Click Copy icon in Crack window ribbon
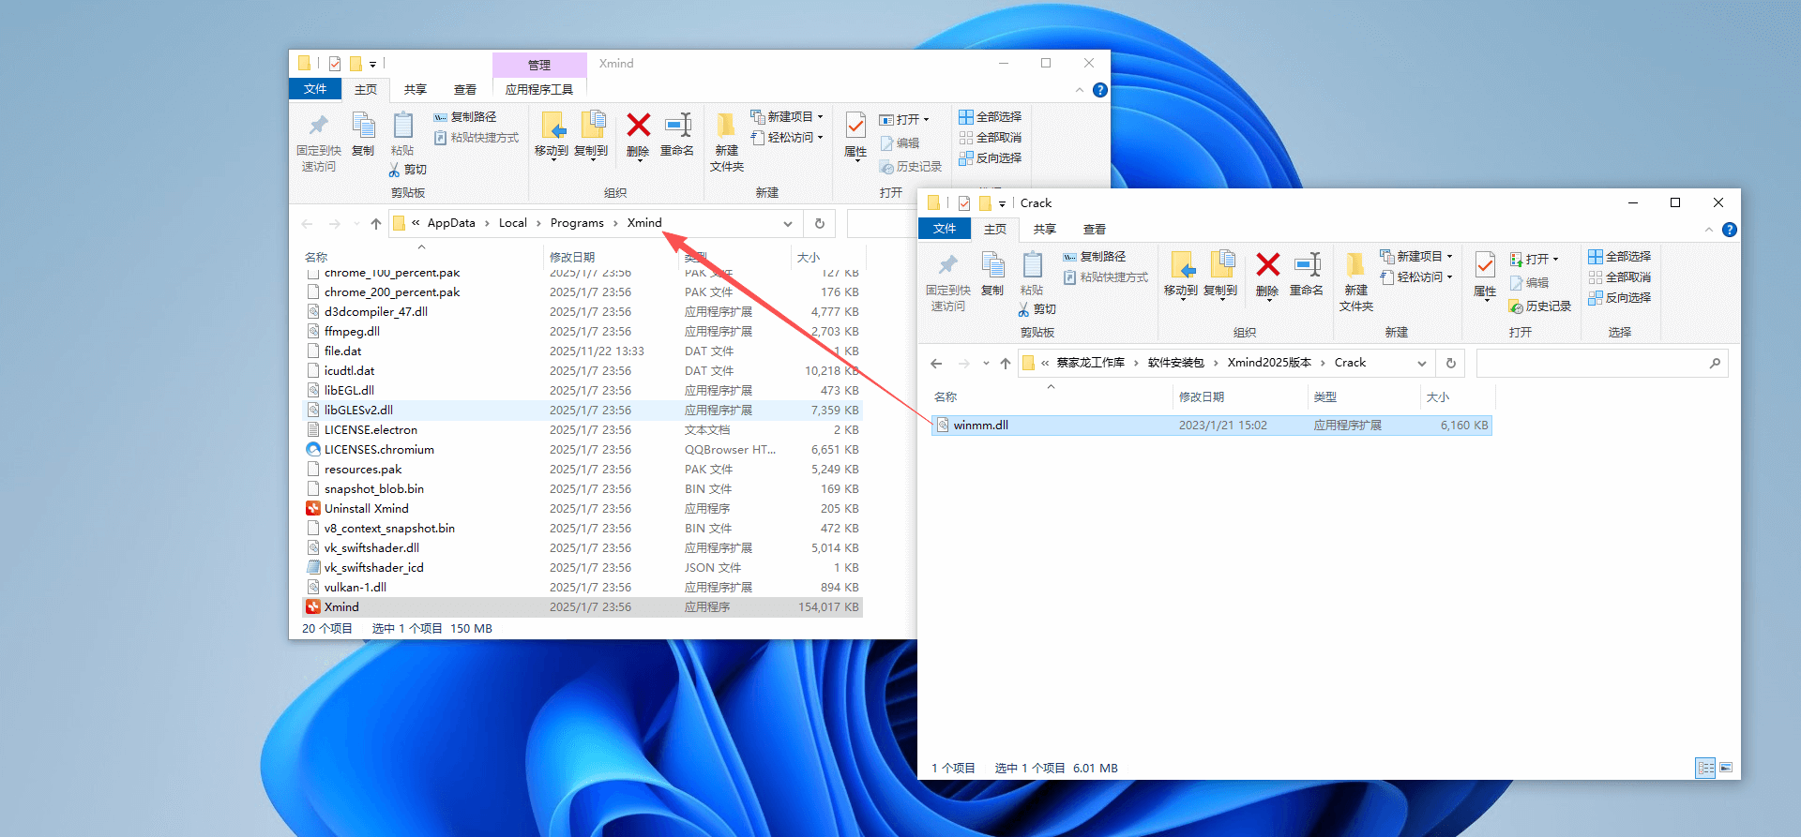 (992, 265)
